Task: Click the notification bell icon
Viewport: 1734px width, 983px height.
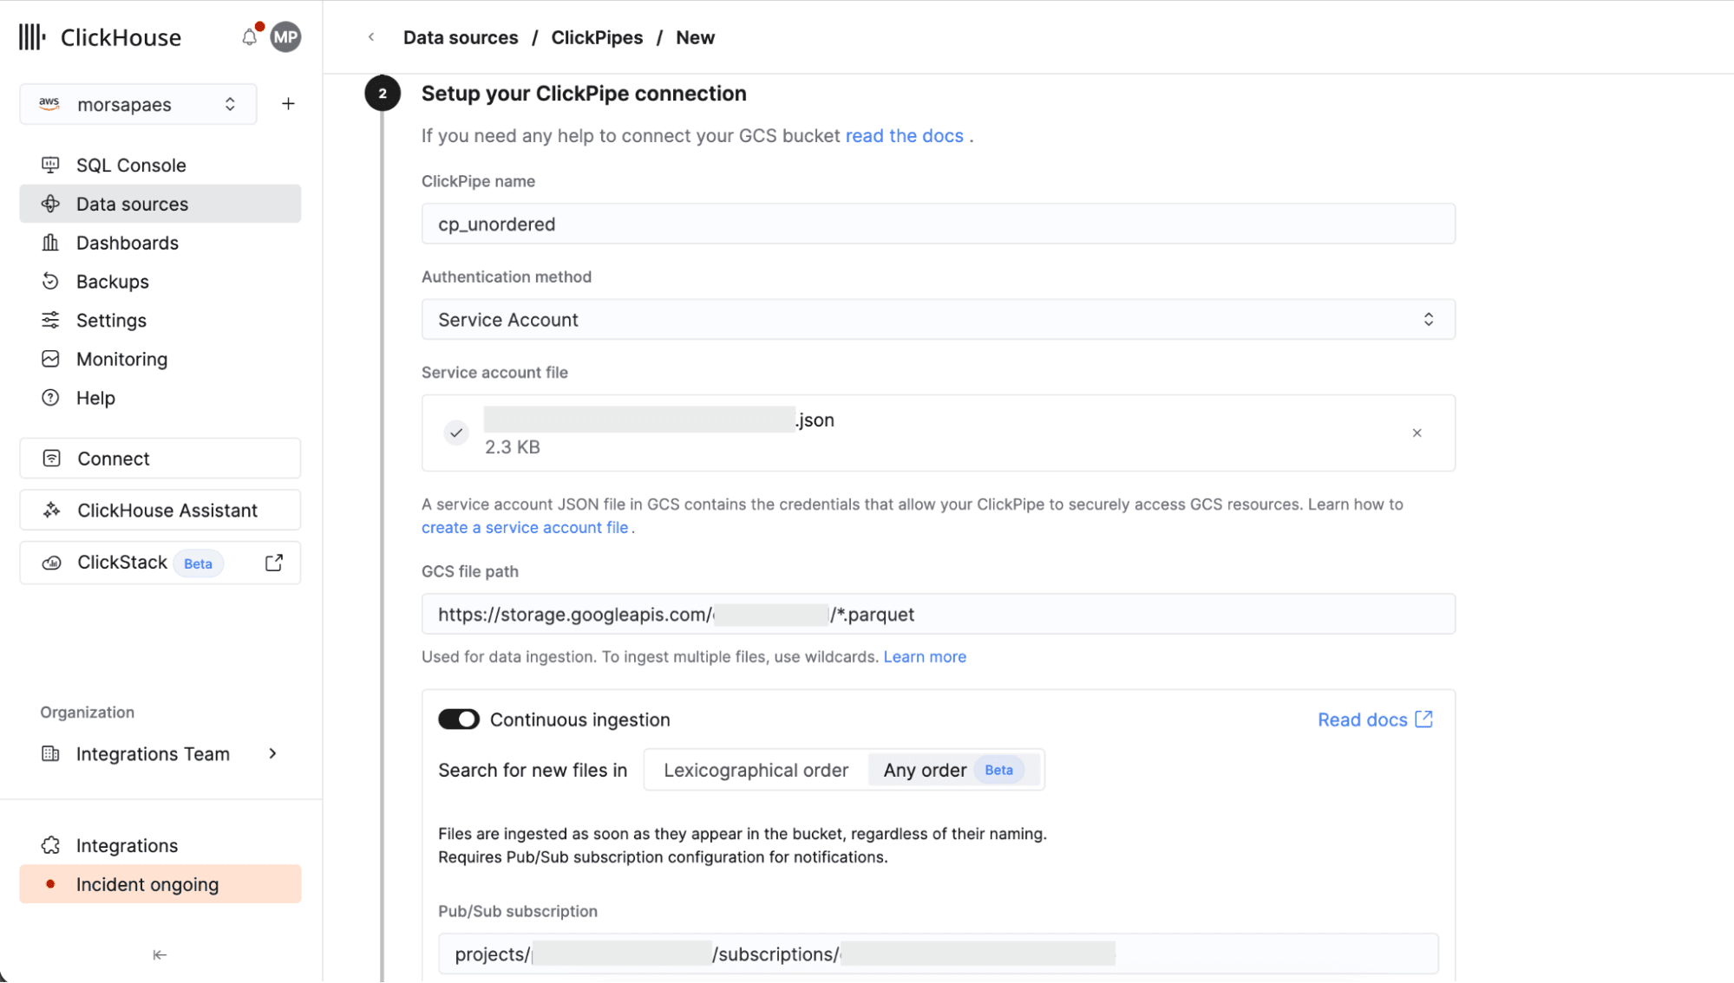Action: (249, 37)
